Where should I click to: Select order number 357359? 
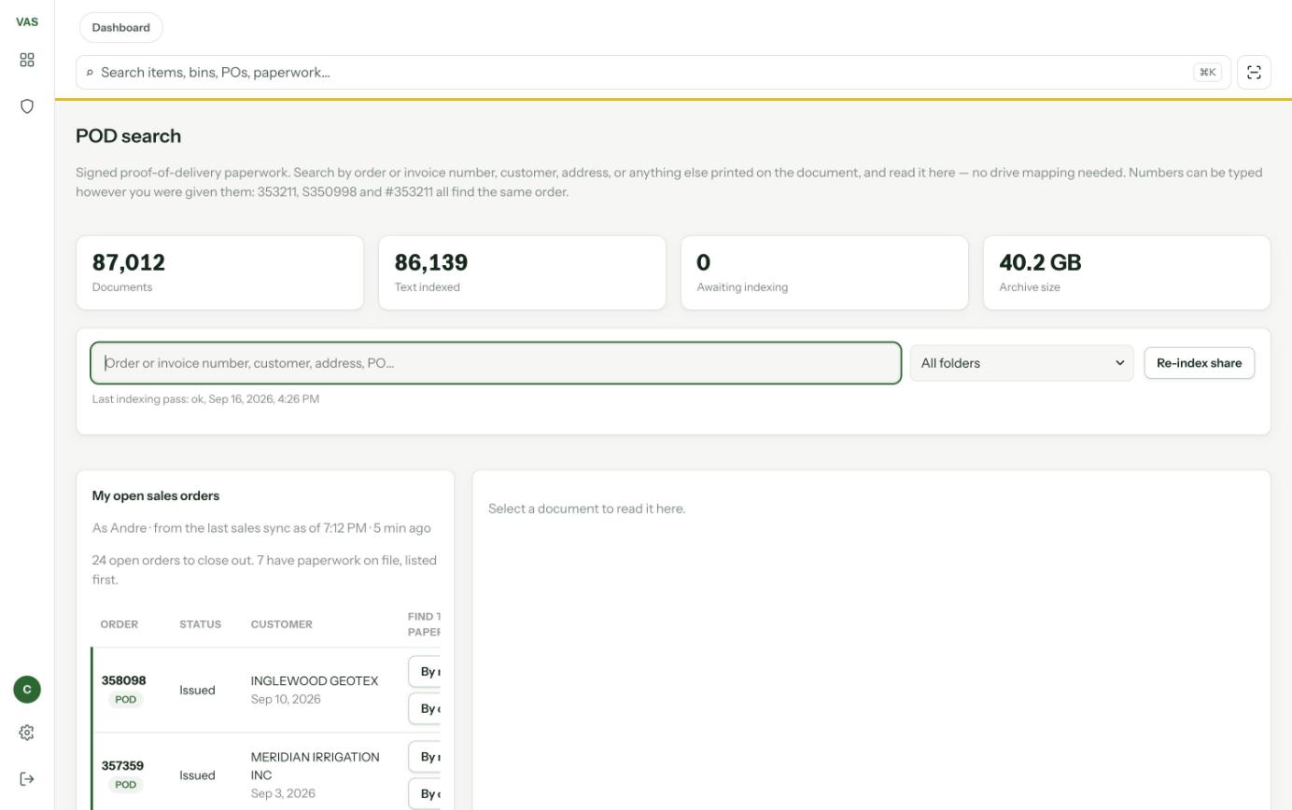123,765
